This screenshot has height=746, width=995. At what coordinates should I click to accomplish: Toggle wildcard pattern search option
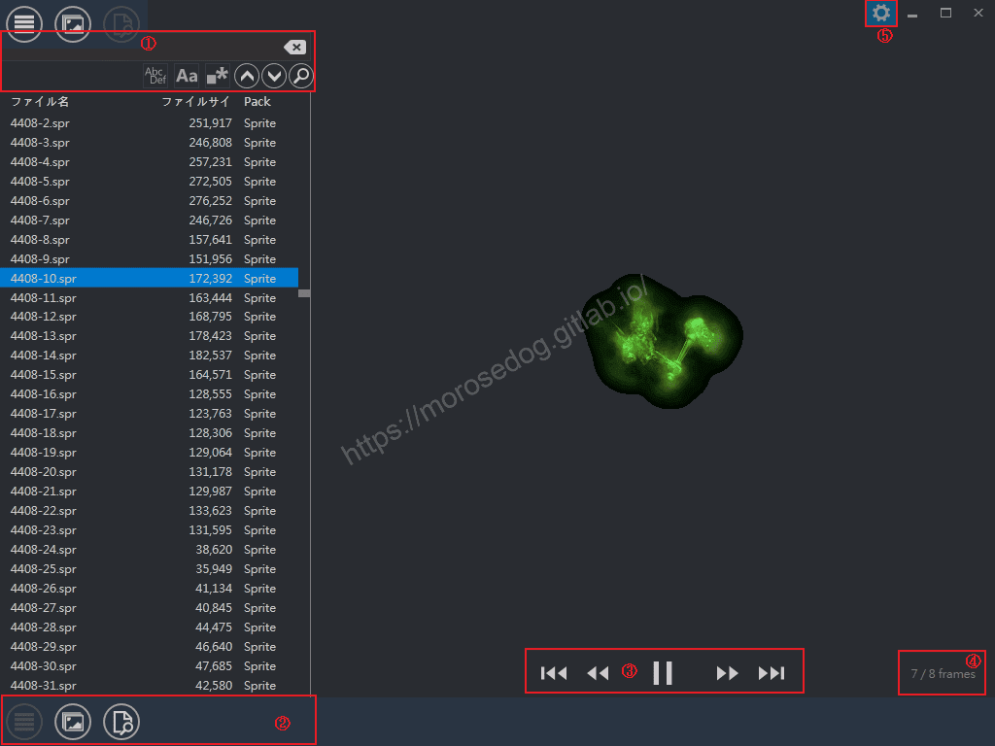[217, 76]
